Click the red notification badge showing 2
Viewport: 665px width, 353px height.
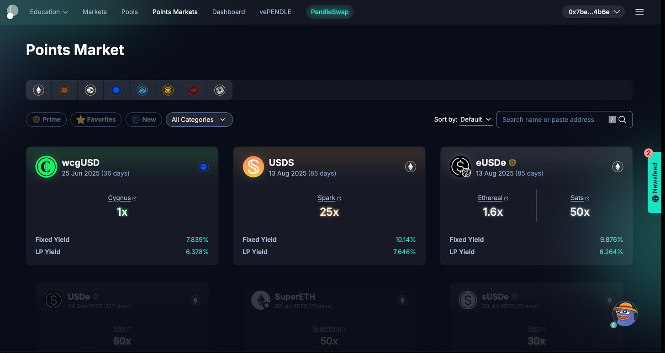pyautogui.click(x=649, y=153)
